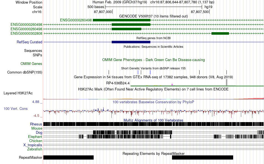
Task: Click the 4.88 PhyloP upper scale value
Action: click(x=36, y=102)
